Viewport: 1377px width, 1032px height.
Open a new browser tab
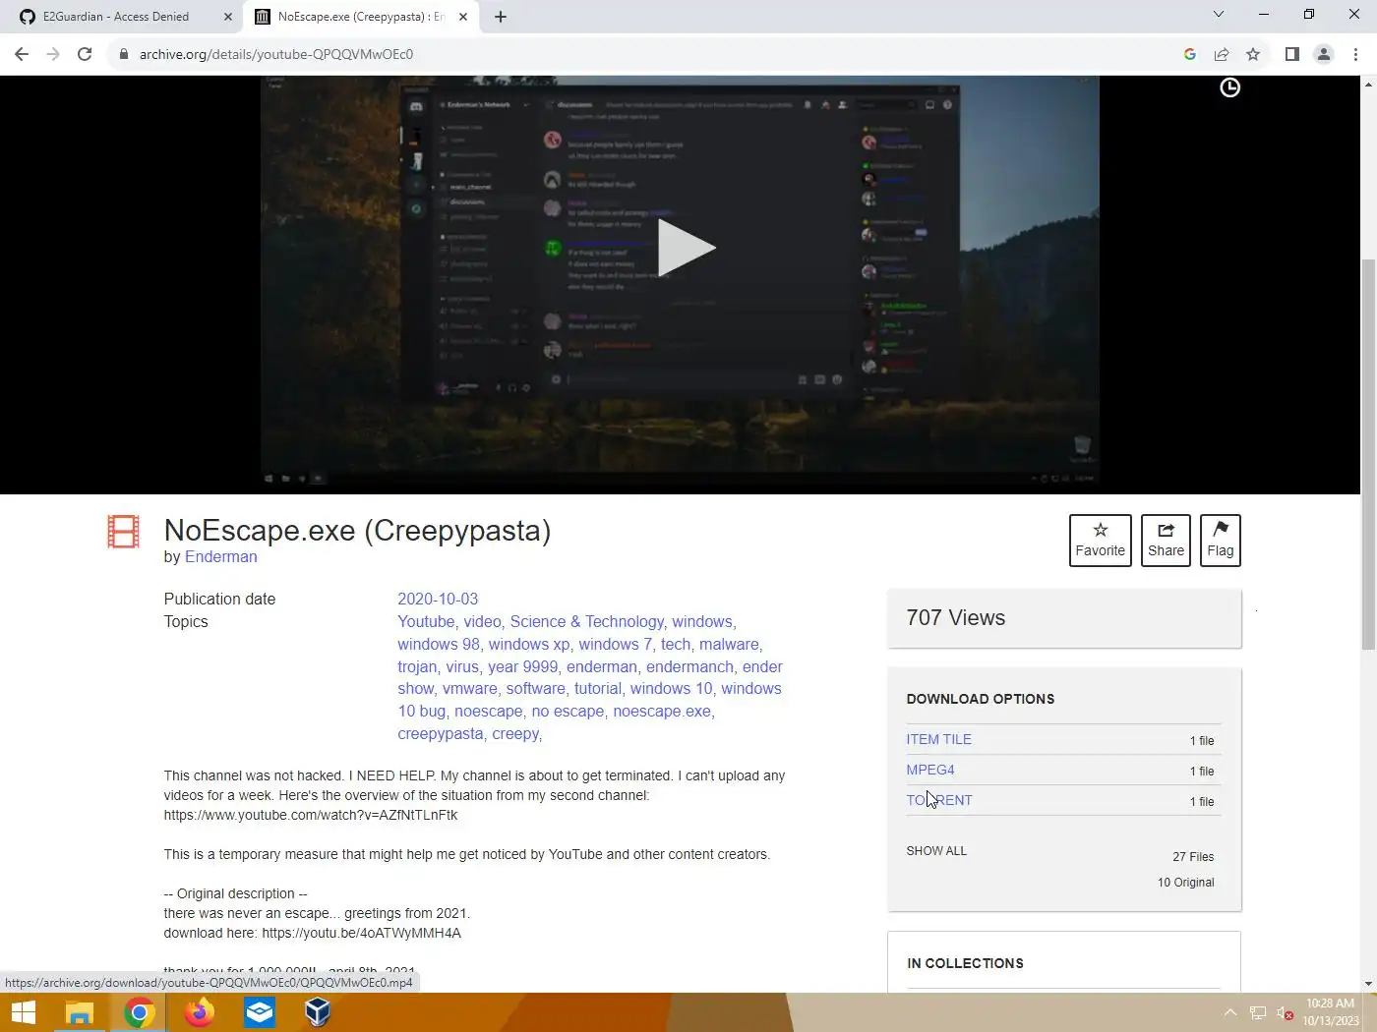click(x=500, y=17)
